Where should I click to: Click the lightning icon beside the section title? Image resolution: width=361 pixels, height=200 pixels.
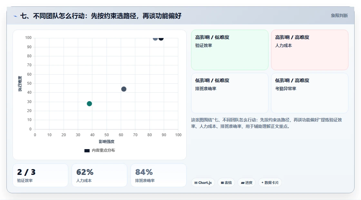(15, 16)
